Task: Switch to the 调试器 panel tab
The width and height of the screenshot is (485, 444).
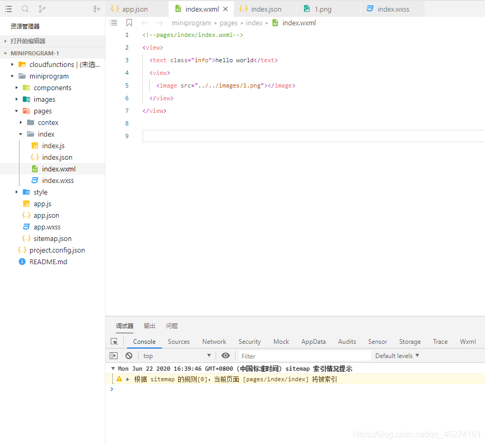Action: pyautogui.click(x=124, y=326)
